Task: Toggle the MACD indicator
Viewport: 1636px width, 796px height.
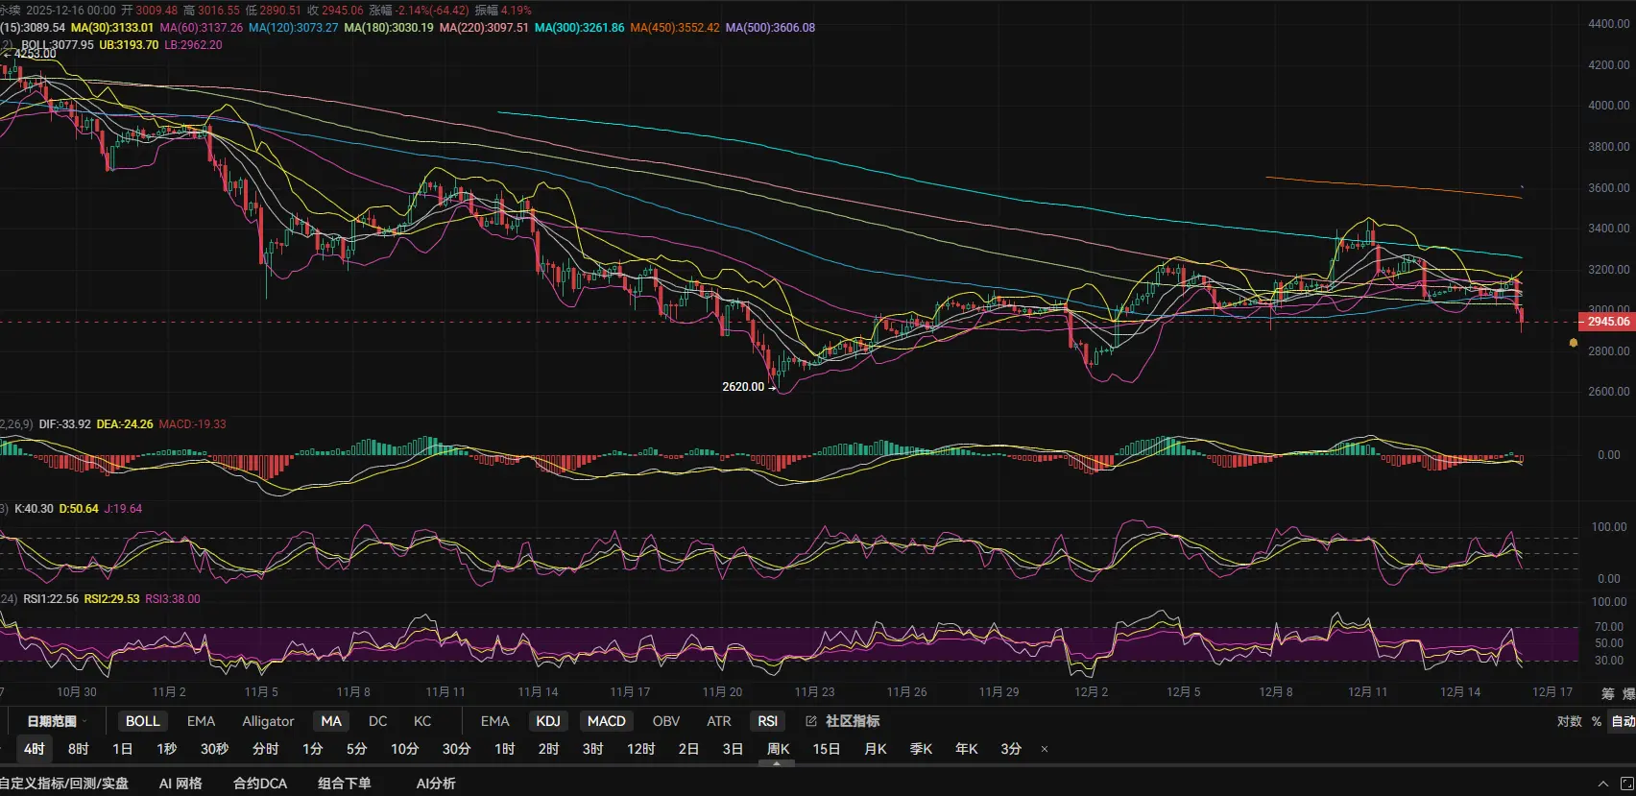Action: click(x=606, y=721)
